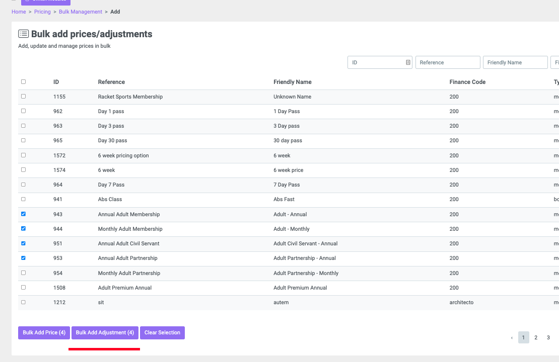The height and width of the screenshot is (362, 559).
Task: Click the Reference column header
Action: [111, 82]
